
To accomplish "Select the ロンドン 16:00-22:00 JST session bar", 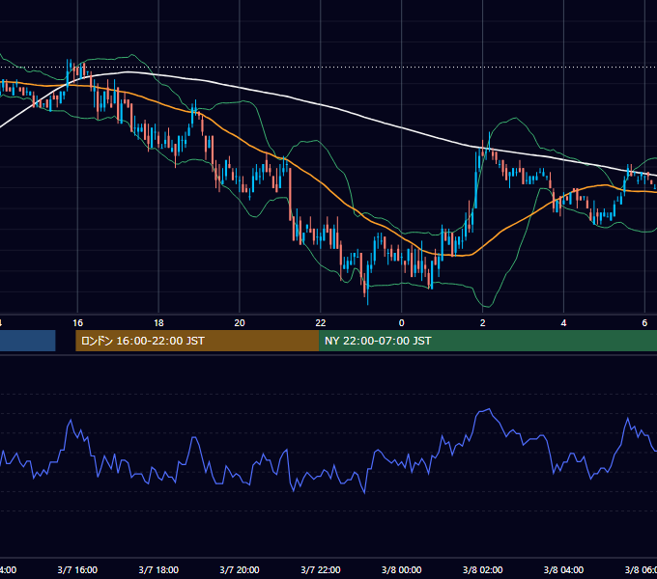I will pos(197,341).
